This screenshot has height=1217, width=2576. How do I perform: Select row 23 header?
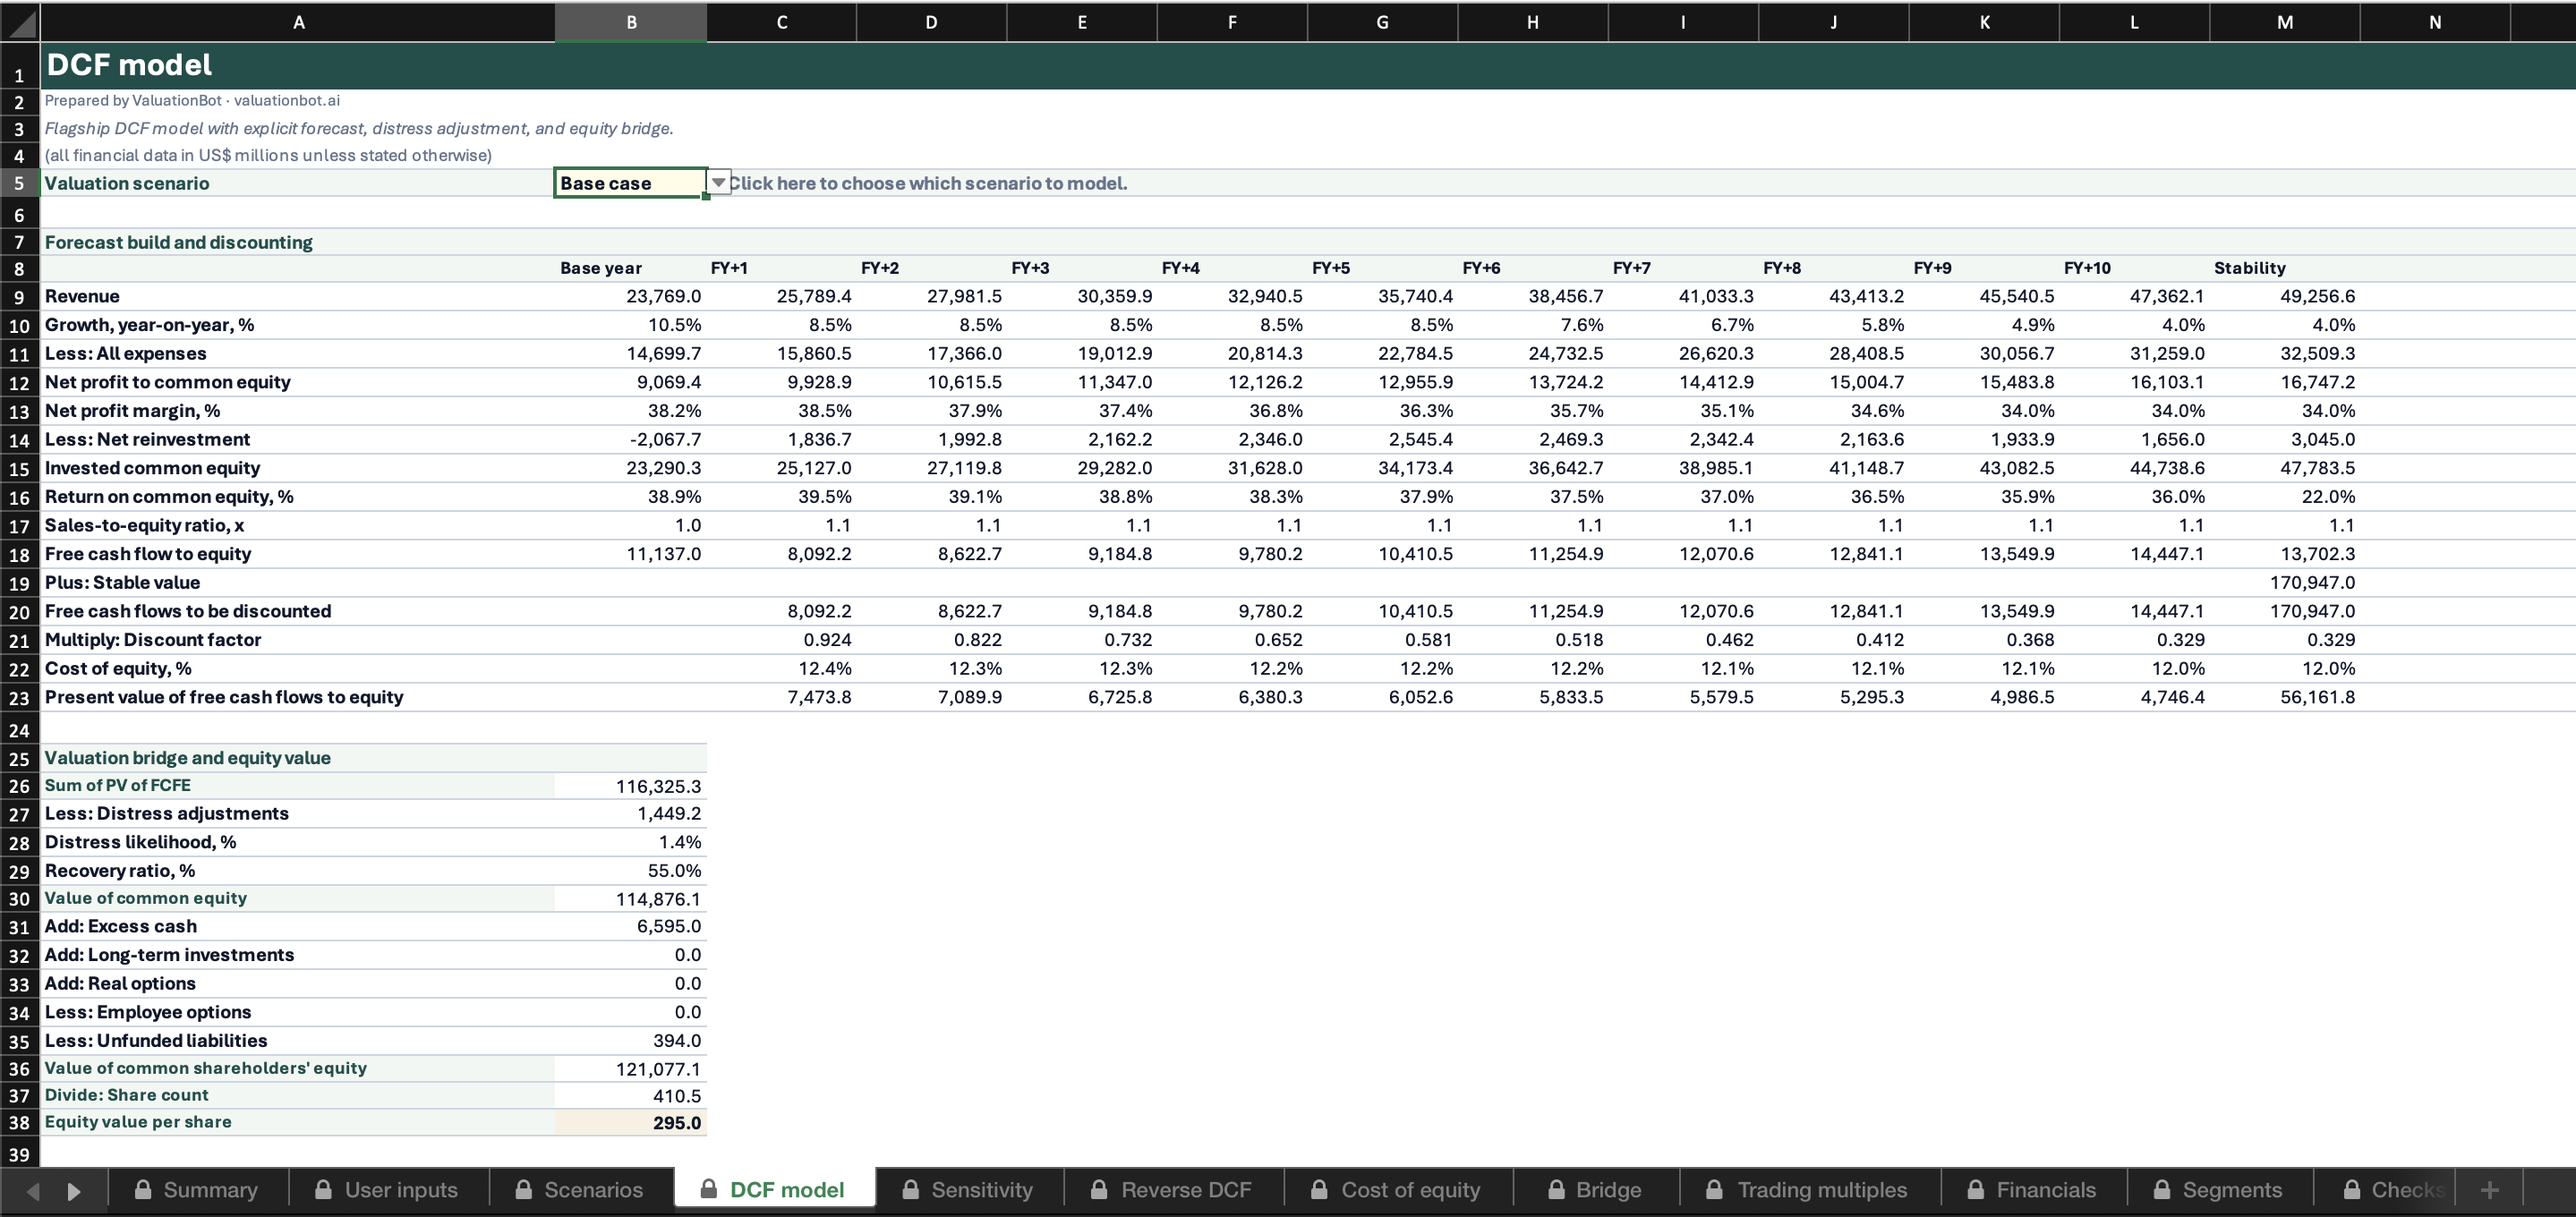click(x=19, y=698)
